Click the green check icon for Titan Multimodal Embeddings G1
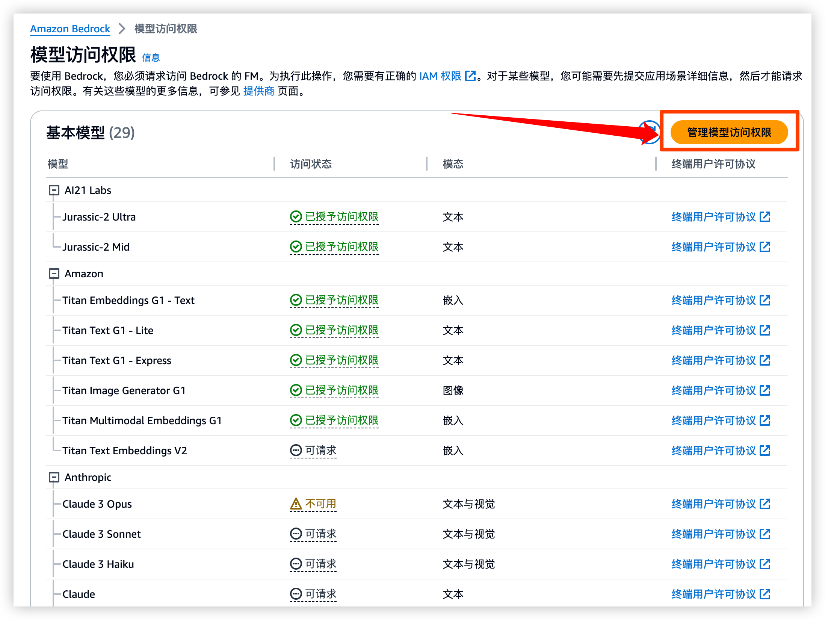 click(296, 420)
